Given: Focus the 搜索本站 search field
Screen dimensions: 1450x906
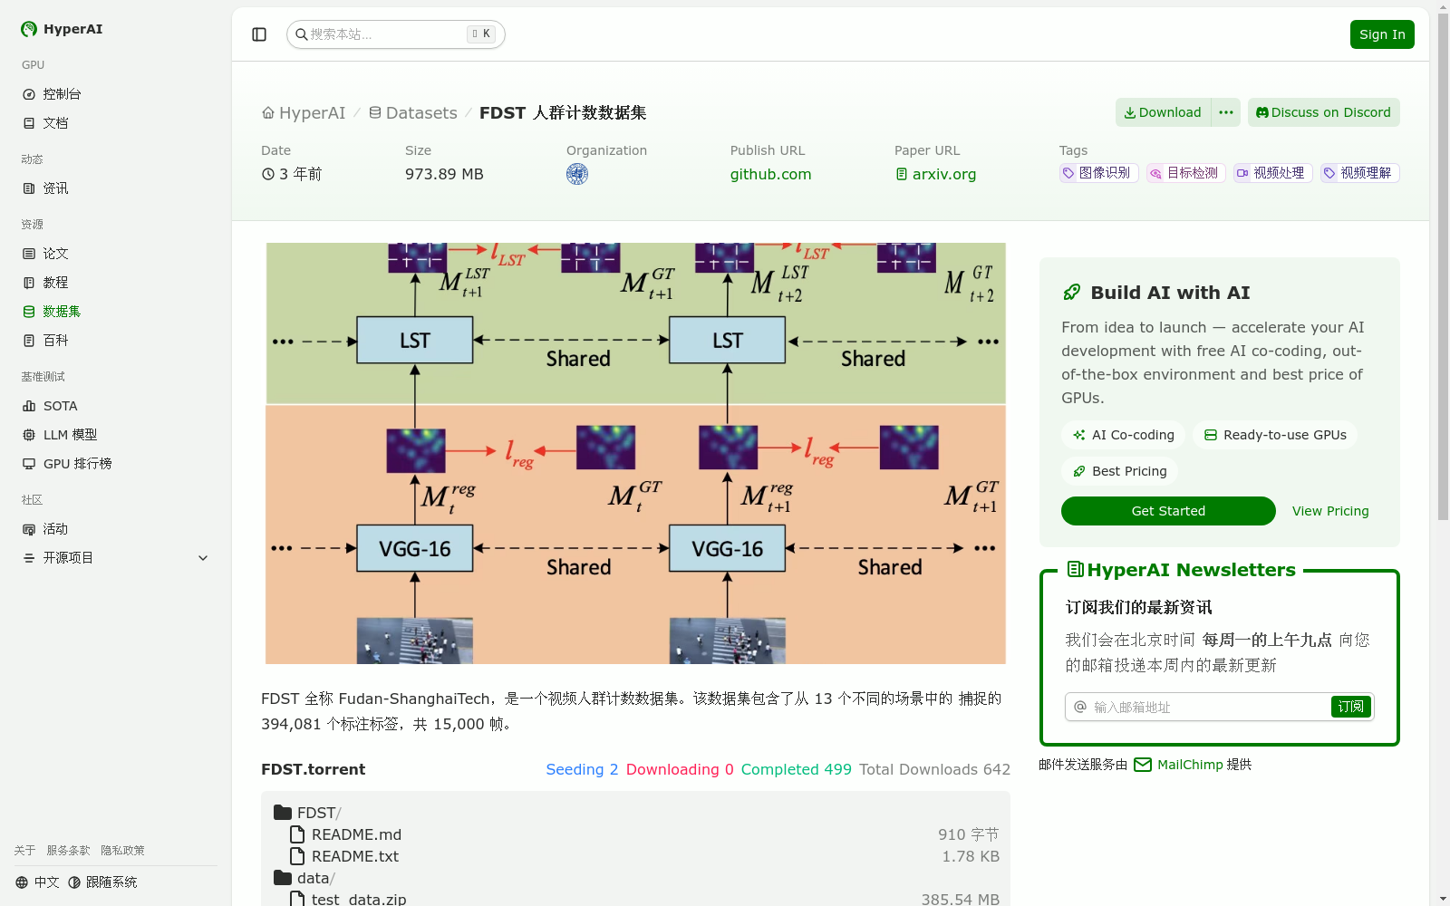Looking at the screenshot, I should pyautogui.click(x=396, y=34).
